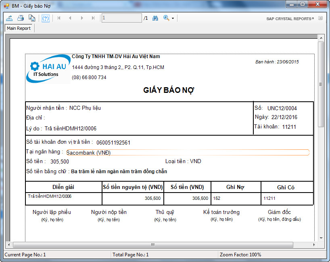Click the Export Report icon
The height and width of the screenshot is (262, 330).
point(9,18)
